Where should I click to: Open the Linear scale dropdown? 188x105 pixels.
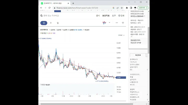click(121, 35)
